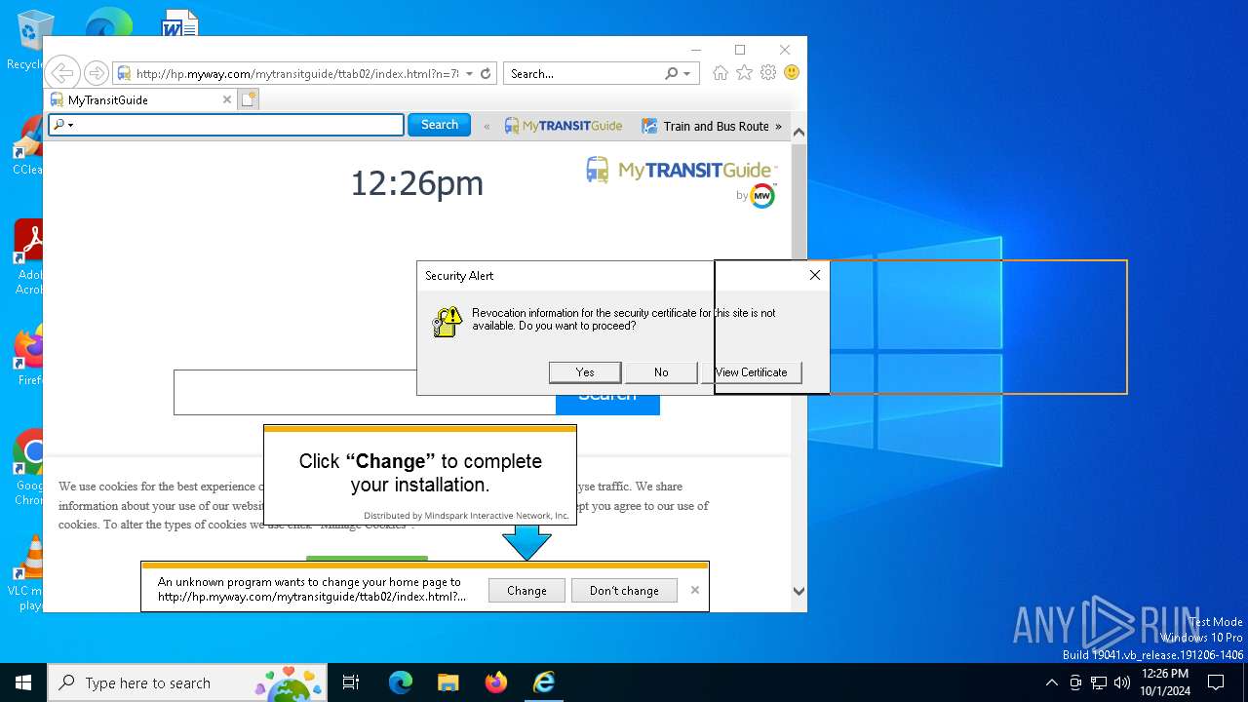Show hidden system tray icons
The height and width of the screenshot is (702, 1248).
click(x=1051, y=682)
